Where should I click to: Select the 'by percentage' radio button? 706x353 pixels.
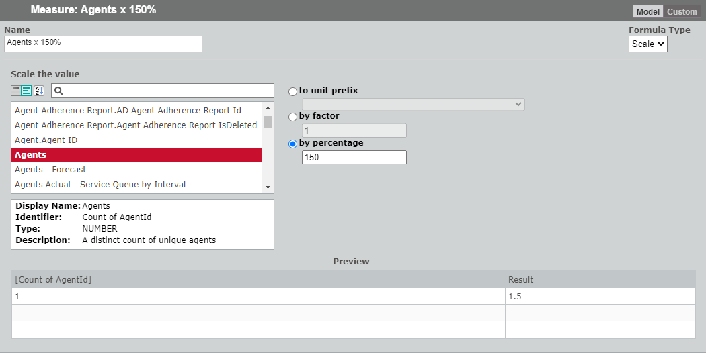click(292, 144)
